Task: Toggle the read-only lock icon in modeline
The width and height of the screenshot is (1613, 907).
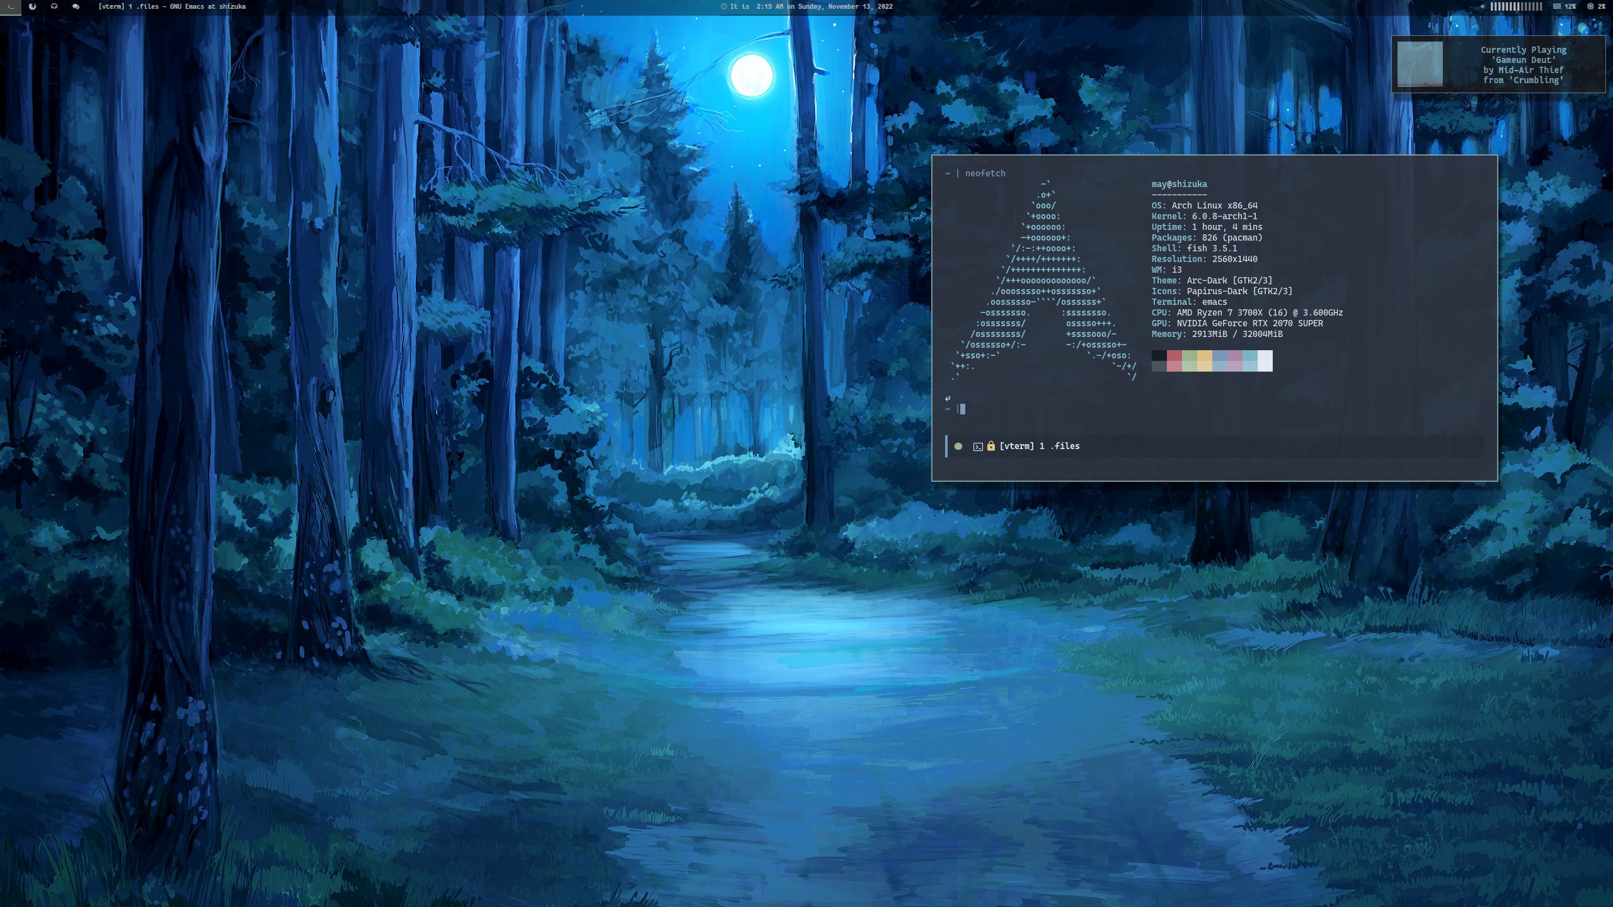Action: click(x=990, y=446)
